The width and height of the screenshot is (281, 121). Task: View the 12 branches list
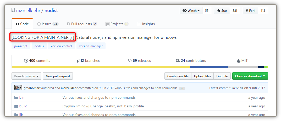pos(88,60)
